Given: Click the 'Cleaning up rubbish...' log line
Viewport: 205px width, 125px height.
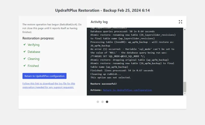Looking at the screenshot, I should (x=106, y=74).
